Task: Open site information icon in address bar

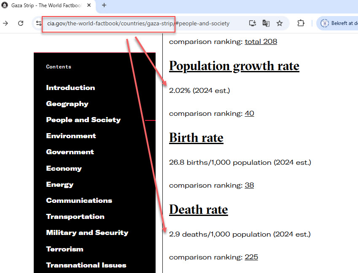Action: (39, 23)
